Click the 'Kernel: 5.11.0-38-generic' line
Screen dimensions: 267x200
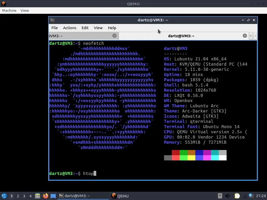196,69
